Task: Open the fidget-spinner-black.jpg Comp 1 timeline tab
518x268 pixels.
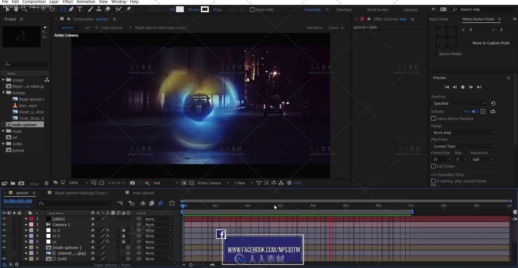Action: [x=81, y=193]
